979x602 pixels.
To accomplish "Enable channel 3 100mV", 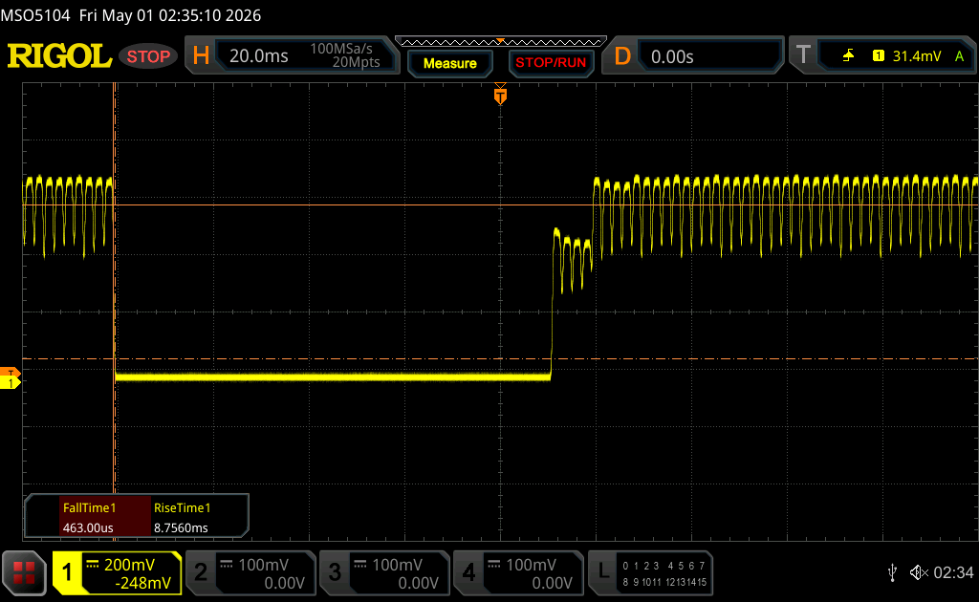I will pyautogui.click(x=384, y=572).
